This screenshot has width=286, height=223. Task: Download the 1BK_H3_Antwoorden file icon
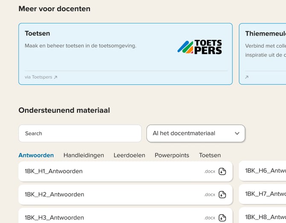pos(222,218)
